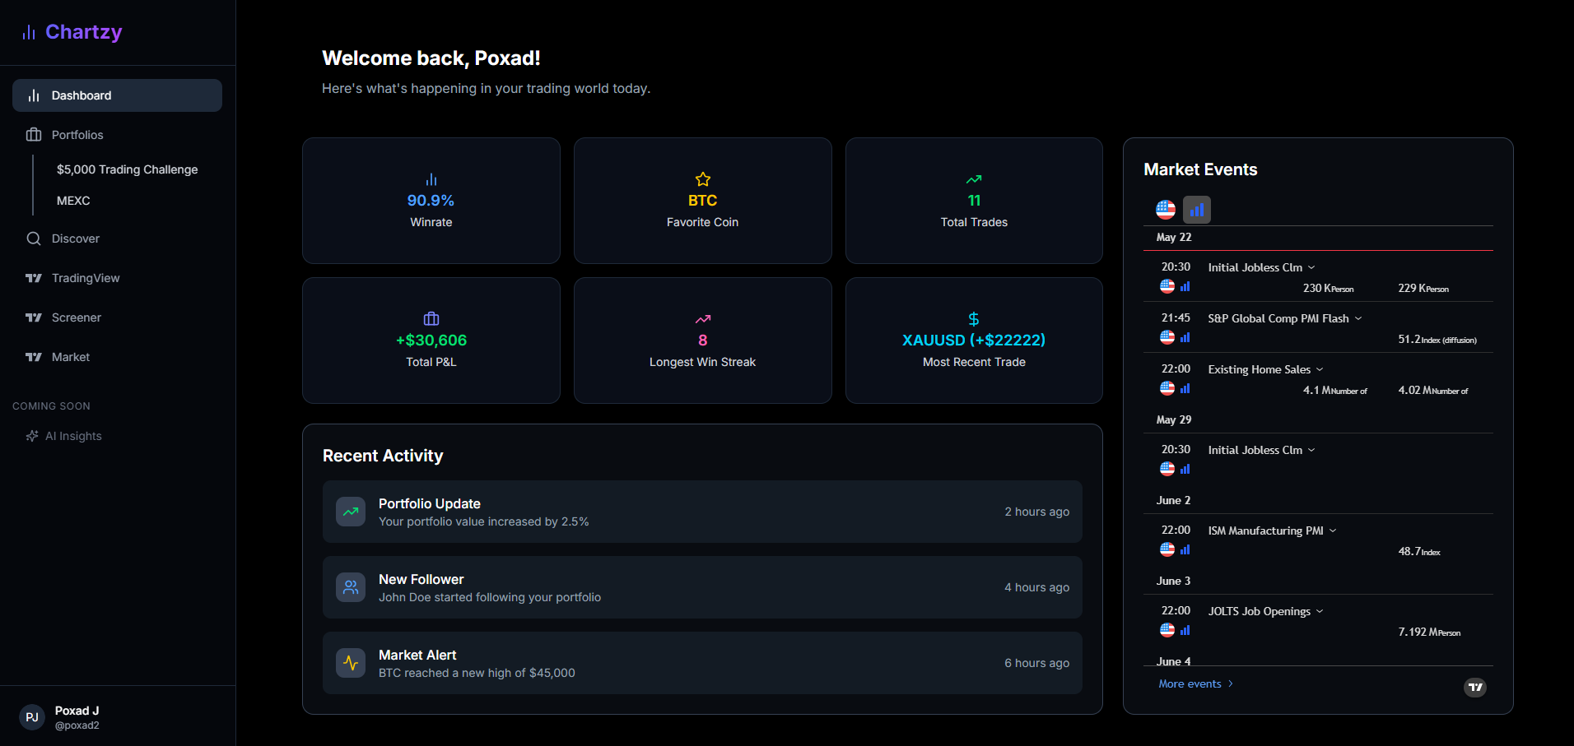Image resolution: width=1574 pixels, height=746 pixels.
Task: Click the +$30,606 total P&L value
Action: click(431, 341)
